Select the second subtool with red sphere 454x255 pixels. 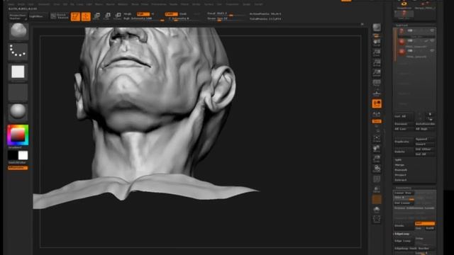[402, 42]
